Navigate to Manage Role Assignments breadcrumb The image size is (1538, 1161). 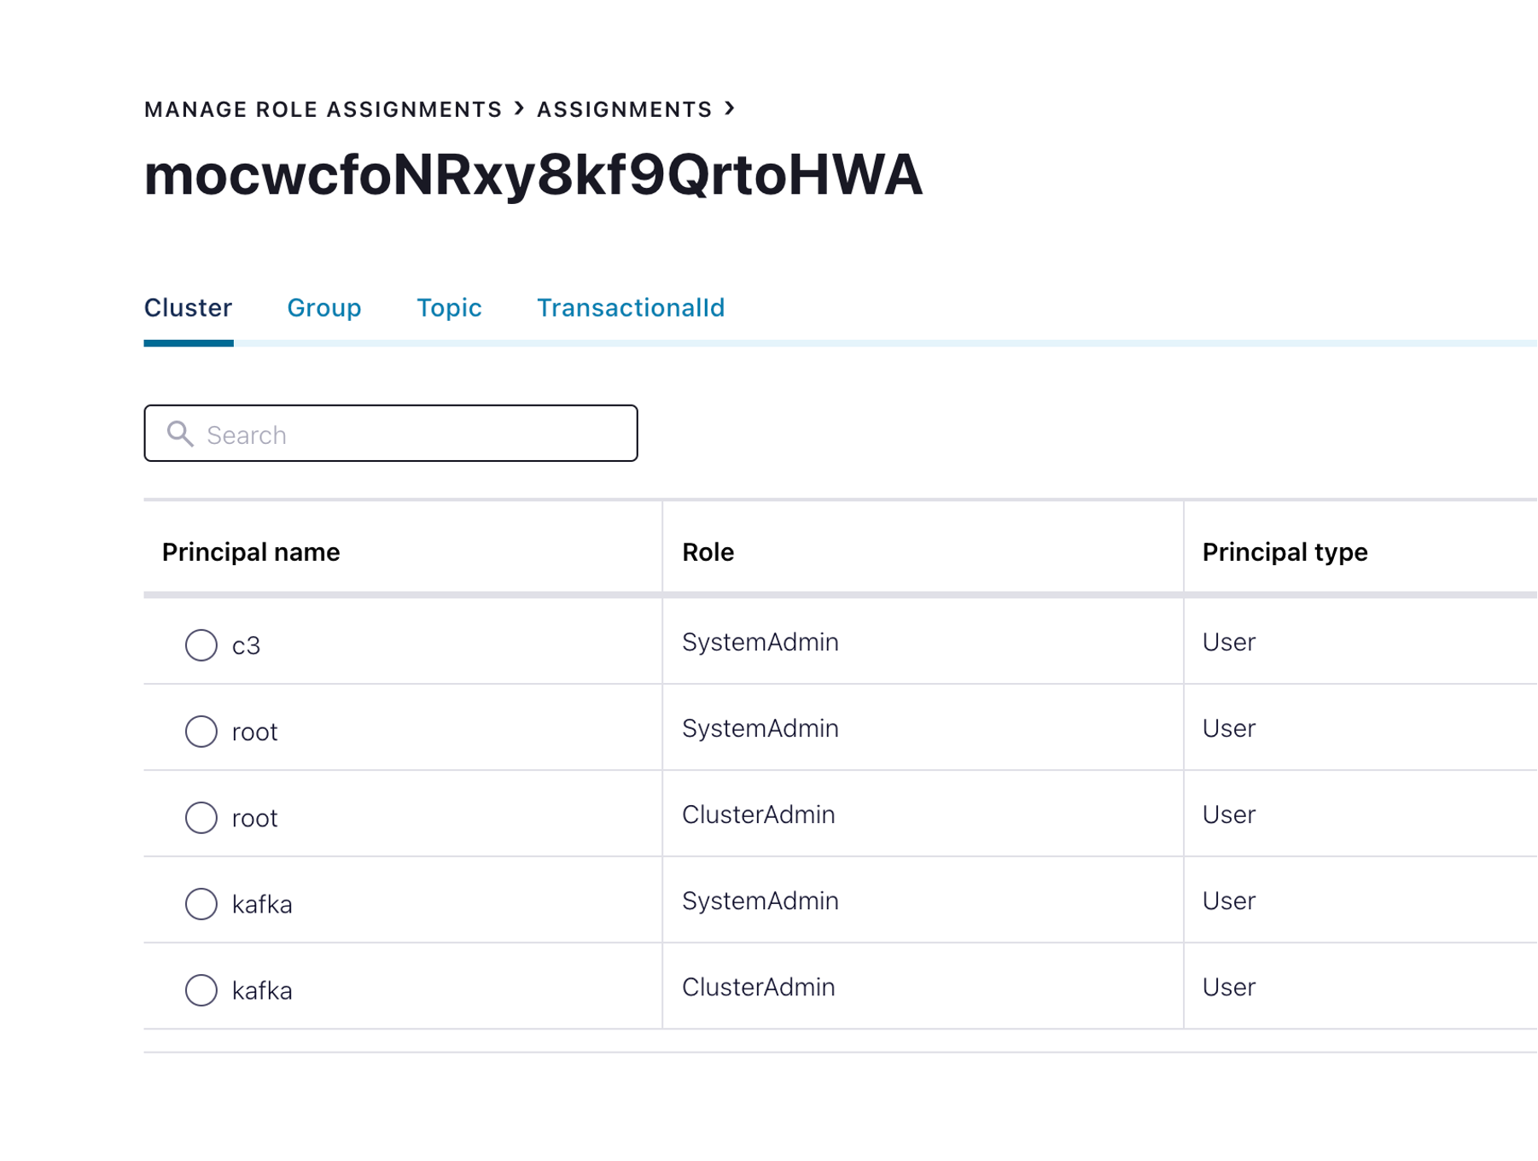323,109
